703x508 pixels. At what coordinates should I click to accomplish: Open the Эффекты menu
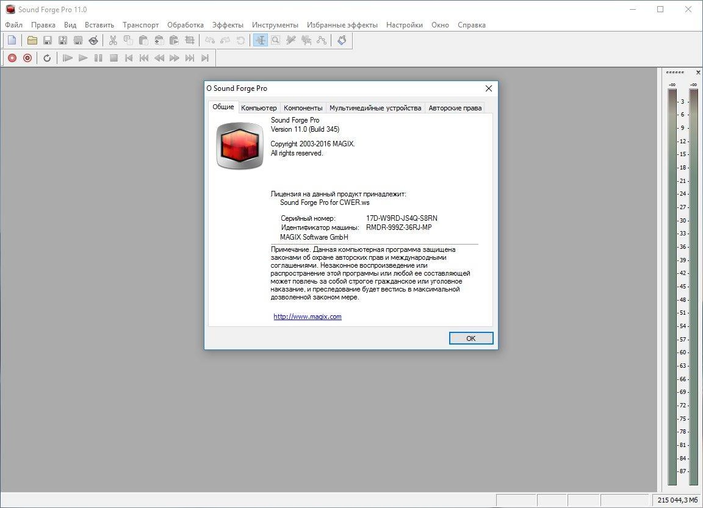(228, 25)
